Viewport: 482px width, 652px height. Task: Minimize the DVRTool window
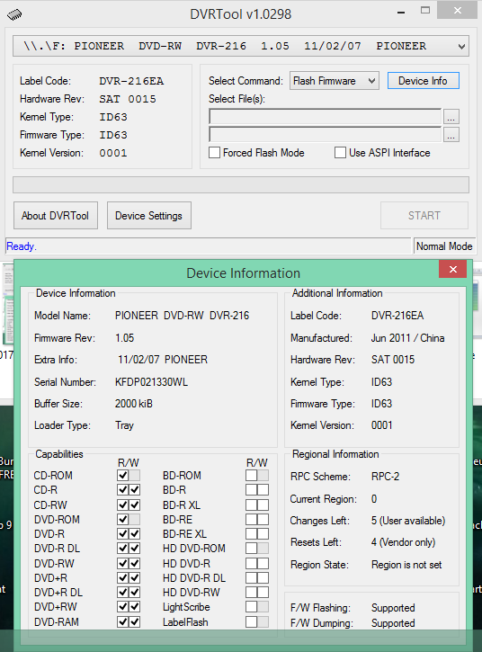[x=401, y=12]
